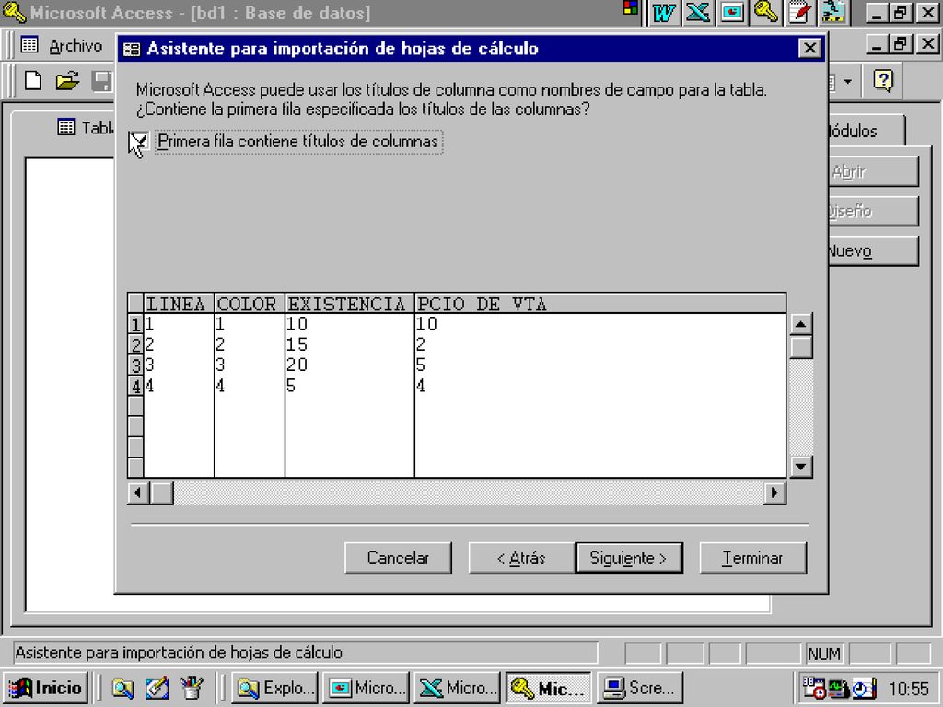Select row 2 header in preview grid

[x=135, y=344]
